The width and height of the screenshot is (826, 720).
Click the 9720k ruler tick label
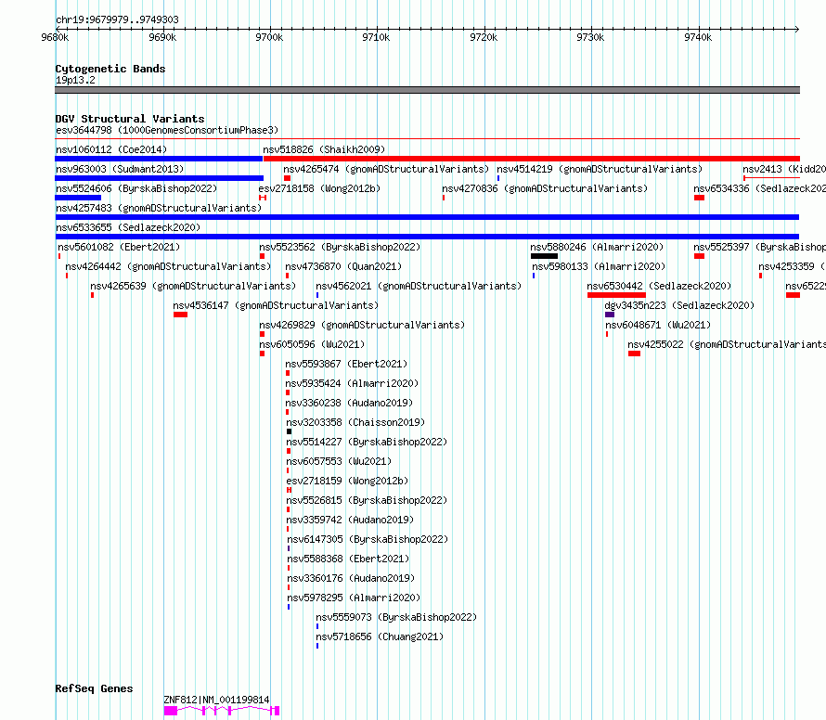pyautogui.click(x=484, y=37)
